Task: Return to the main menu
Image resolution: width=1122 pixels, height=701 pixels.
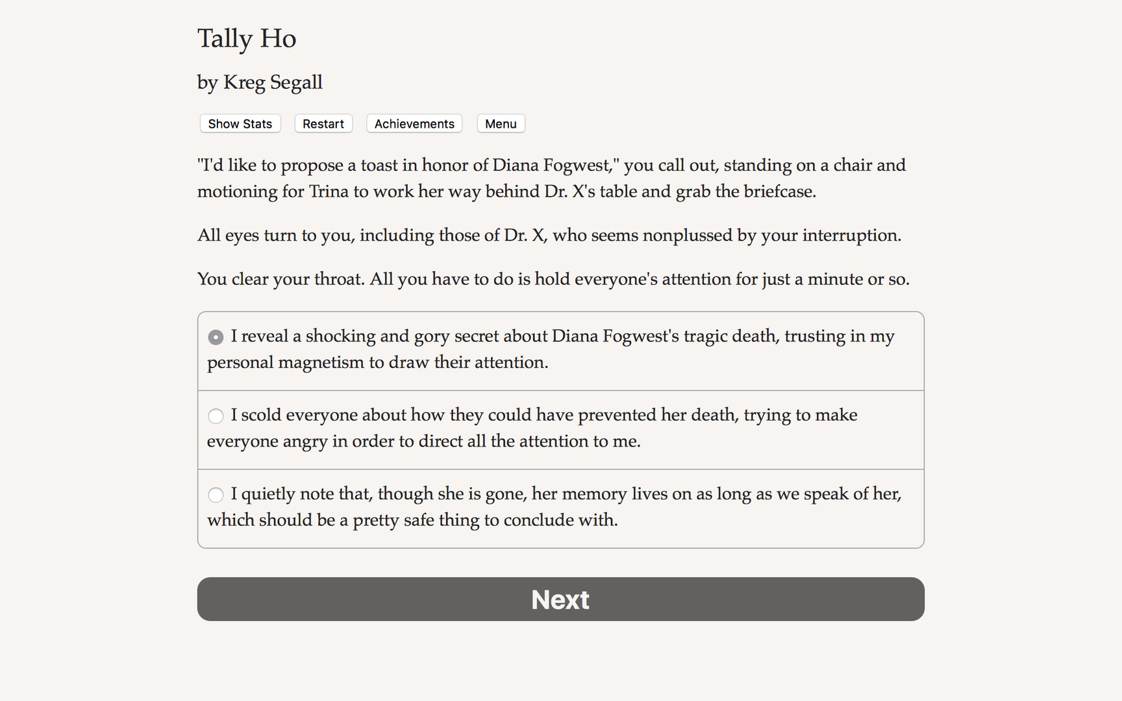Action: coord(500,123)
